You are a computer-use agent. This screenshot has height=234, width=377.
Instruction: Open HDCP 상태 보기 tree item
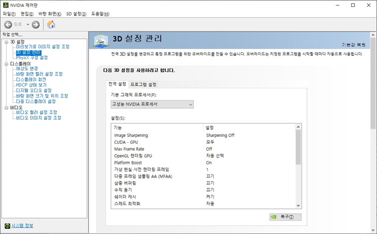click(x=31, y=85)
